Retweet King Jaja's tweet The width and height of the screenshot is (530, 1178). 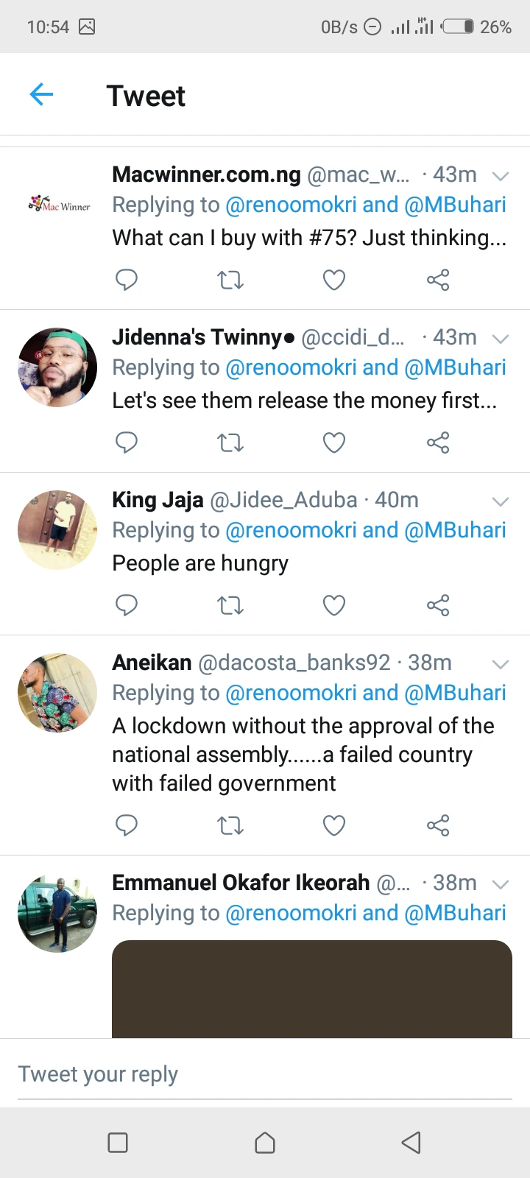[230, 605]
